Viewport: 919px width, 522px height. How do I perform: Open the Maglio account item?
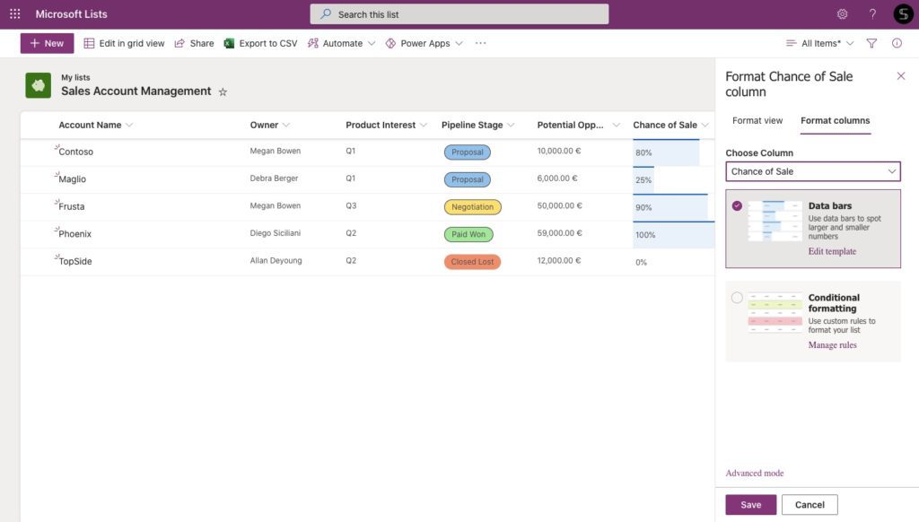[x=72, y=179]
